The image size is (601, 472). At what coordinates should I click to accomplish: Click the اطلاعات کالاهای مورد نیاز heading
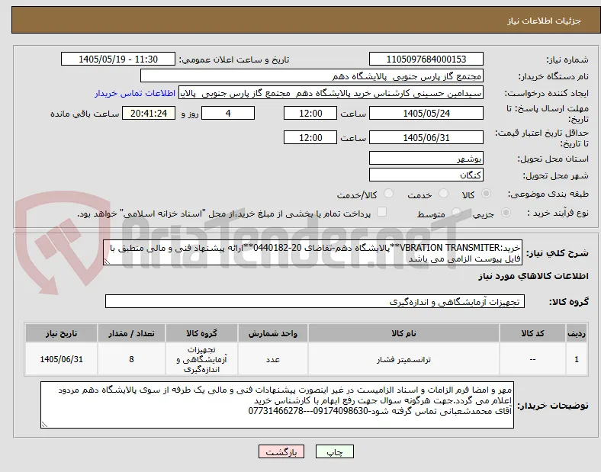[x=533, y=276]
